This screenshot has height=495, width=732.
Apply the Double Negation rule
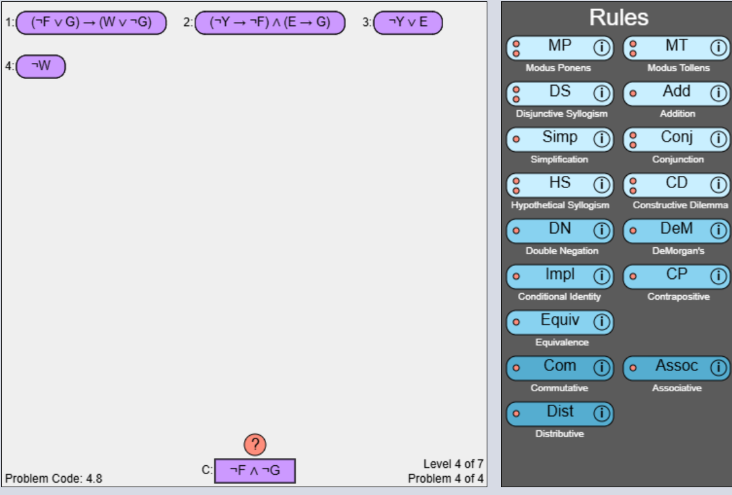pos(555,230)
